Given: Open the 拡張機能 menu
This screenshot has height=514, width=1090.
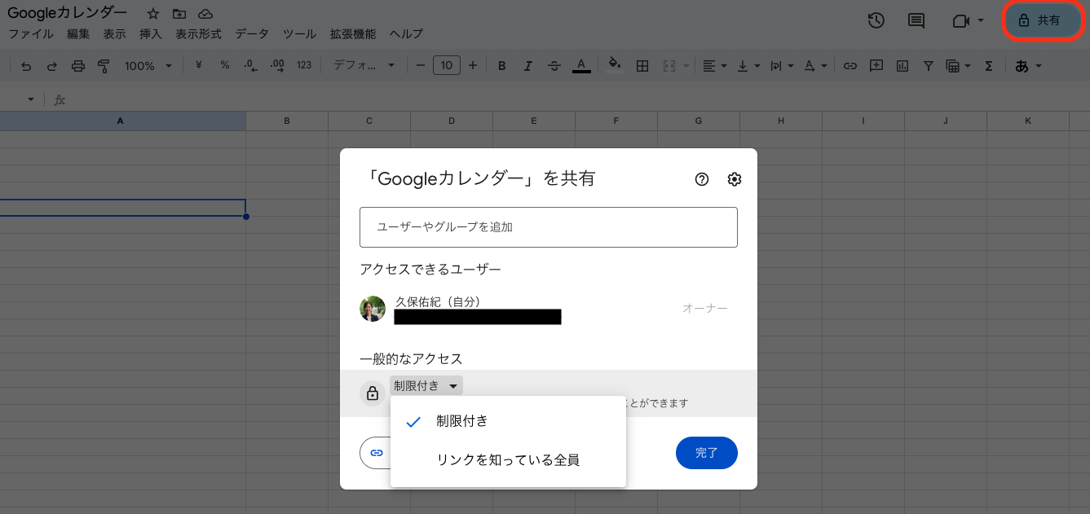Looking at the screenshot, I should tap(353, 34).
